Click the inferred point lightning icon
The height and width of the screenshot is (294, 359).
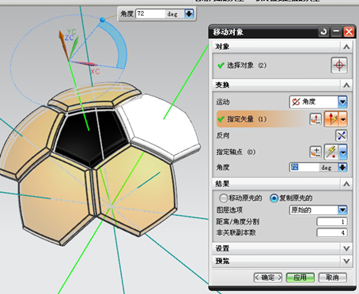331,152
